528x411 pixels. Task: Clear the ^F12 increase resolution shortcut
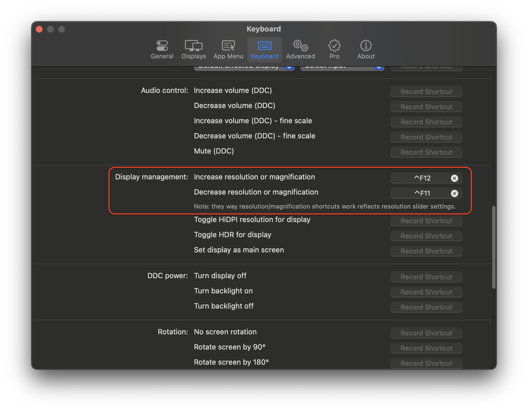click(x=455, y=178)
